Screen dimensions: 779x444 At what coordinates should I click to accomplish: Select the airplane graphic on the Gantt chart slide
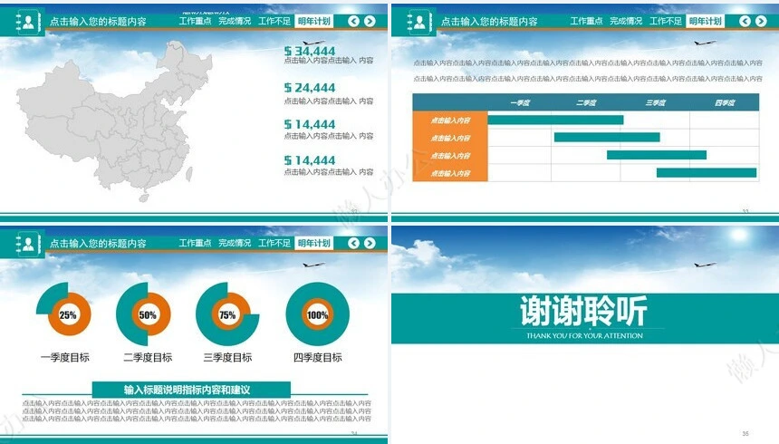pos(705,43)
